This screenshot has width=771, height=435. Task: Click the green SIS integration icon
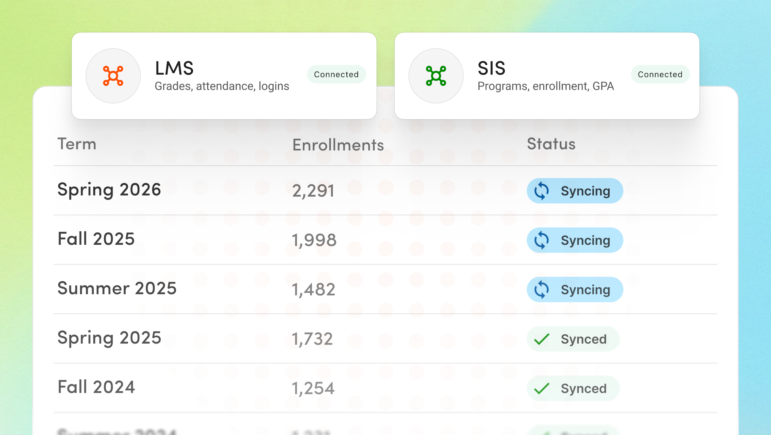436,76
